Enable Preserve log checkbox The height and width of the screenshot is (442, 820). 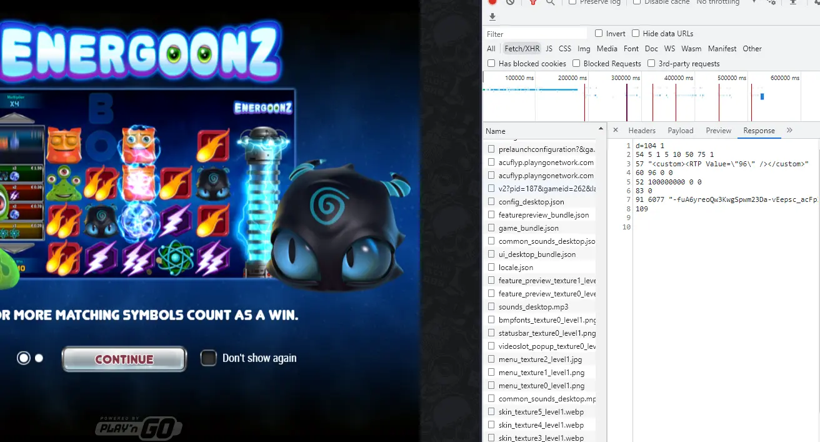coord(572,2)
